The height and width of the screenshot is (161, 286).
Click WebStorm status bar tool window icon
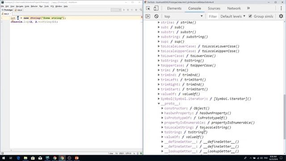coord(2,153)
